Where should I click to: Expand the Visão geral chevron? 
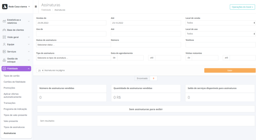(29, 37)
